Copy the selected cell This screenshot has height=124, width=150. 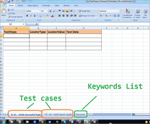(x=11, y=13)
